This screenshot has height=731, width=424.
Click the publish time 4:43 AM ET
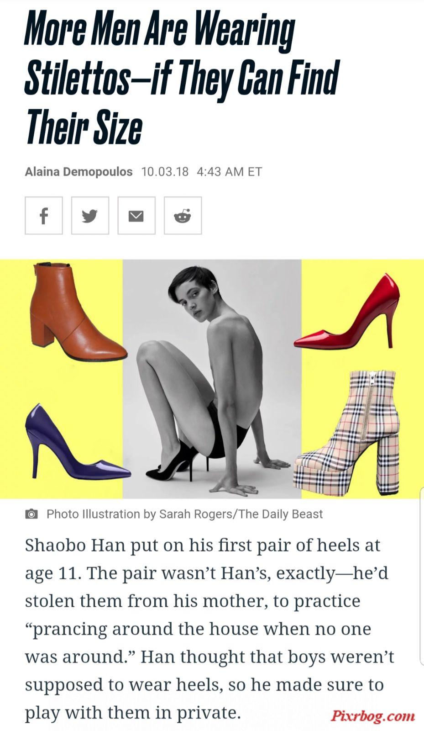point(229,172)
